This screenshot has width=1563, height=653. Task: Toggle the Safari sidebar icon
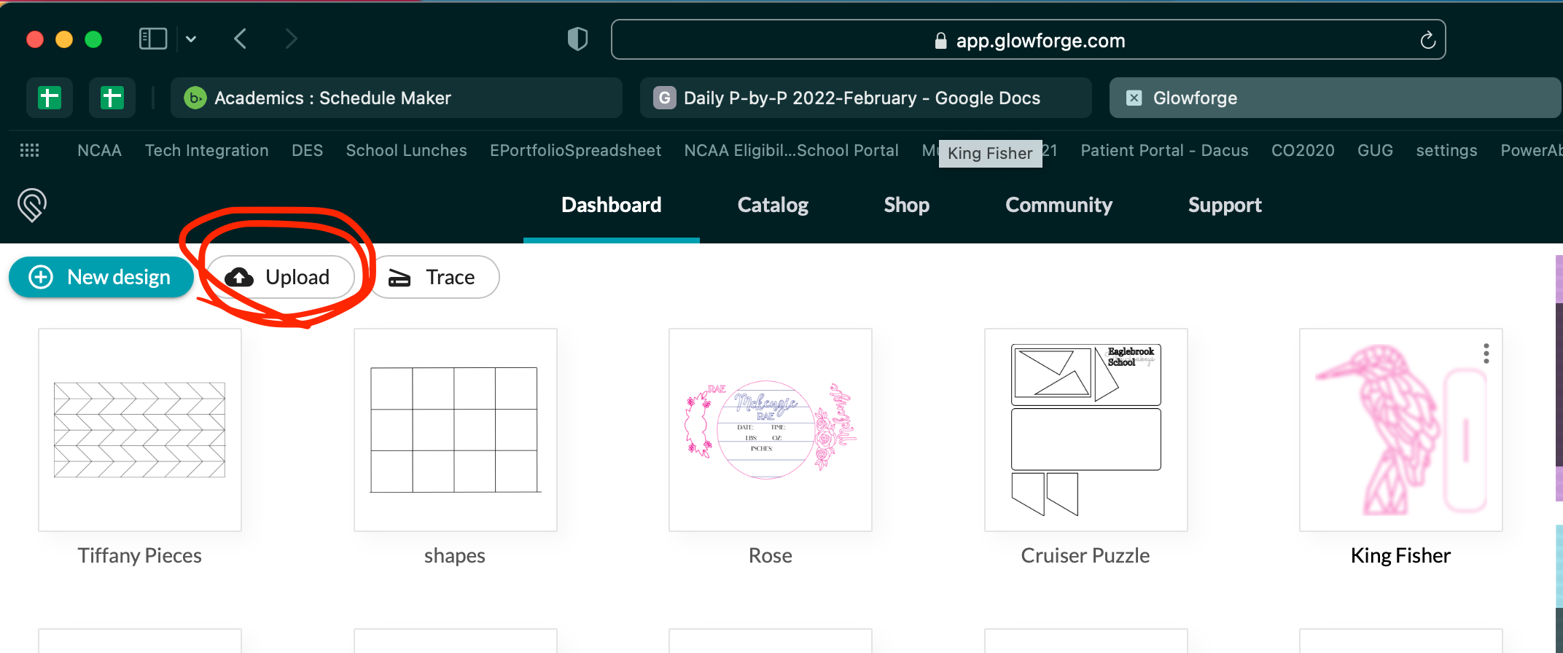(153, 39)
